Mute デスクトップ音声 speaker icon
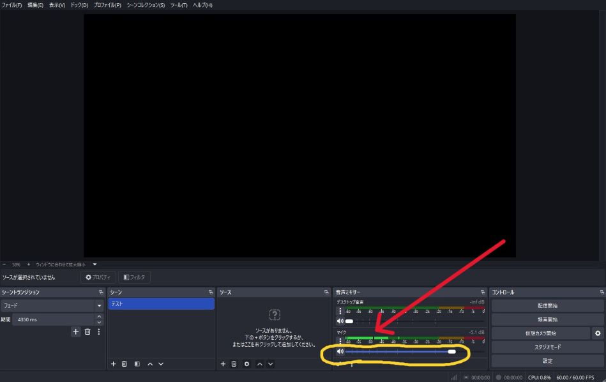The image size is (606, 382). pos(340,321)
